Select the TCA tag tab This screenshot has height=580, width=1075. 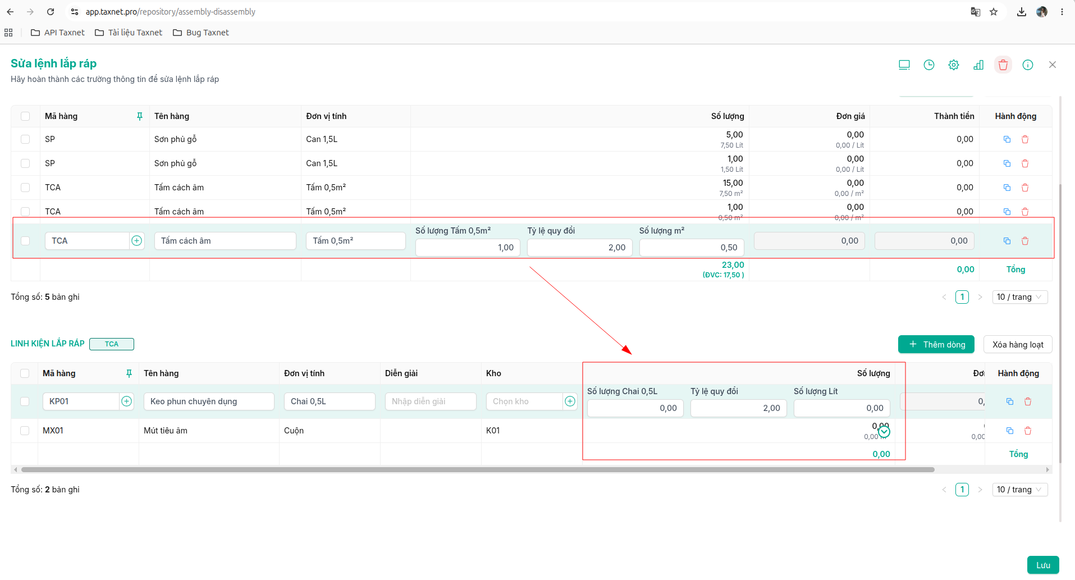coord(112,344)
